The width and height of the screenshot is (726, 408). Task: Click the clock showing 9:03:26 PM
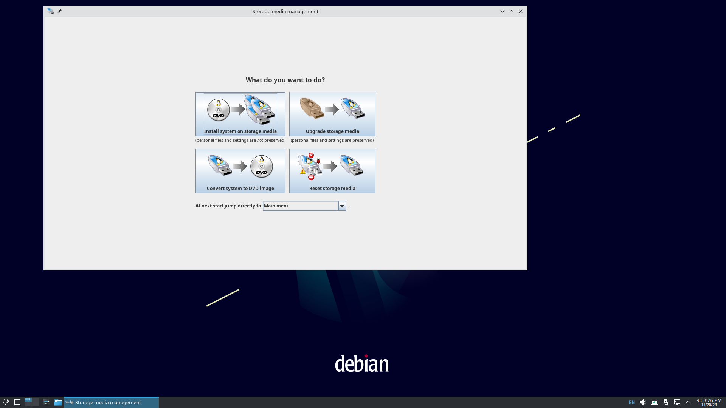click(709, 400)
